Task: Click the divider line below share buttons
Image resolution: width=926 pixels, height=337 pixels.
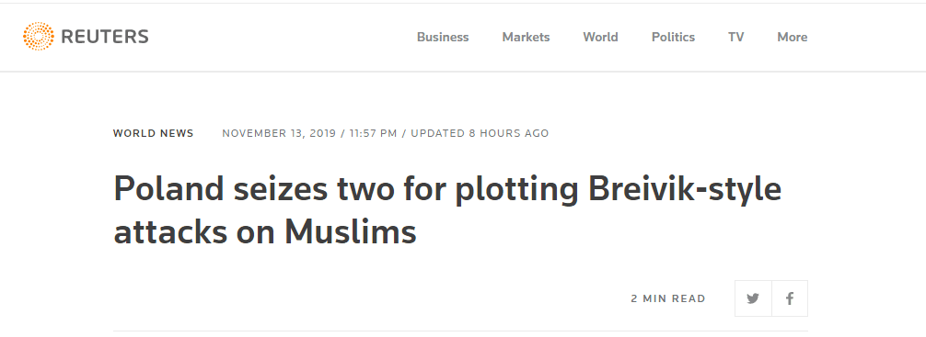Action: (x=460, y=331)
